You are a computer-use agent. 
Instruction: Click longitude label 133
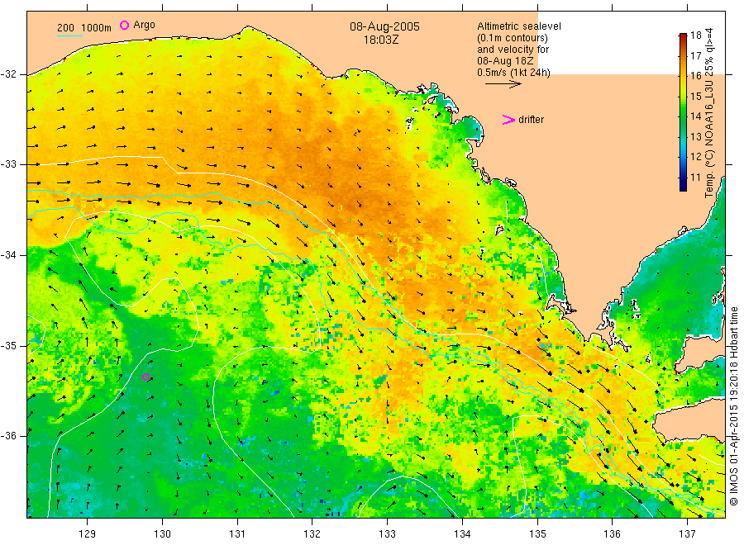[x=387, y=534]
